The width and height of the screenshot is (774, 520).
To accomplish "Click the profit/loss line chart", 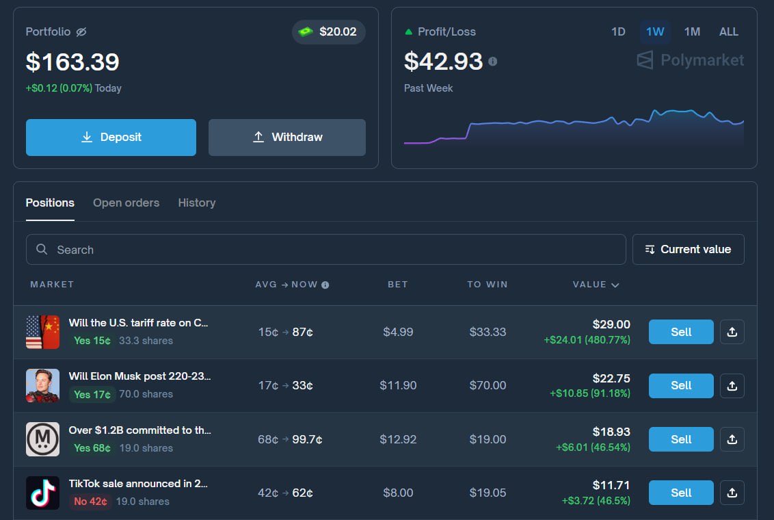I will [x=574, y=127].
